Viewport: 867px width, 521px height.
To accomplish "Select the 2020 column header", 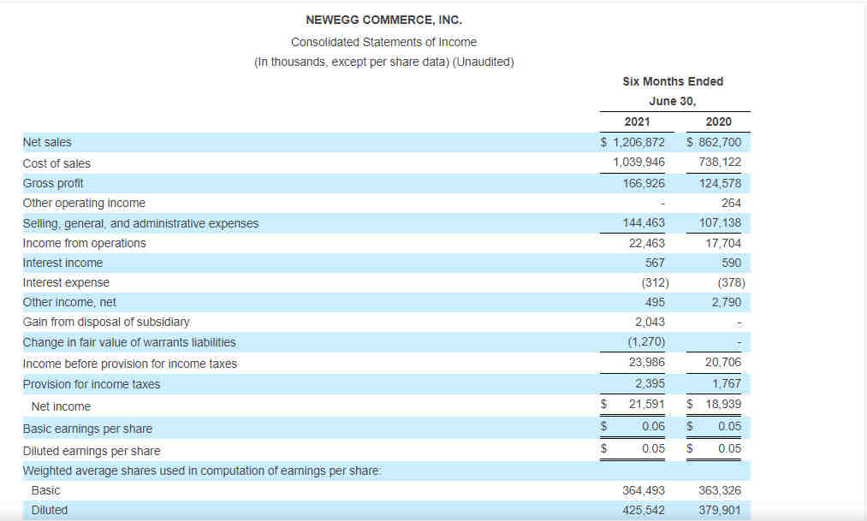I will click(718, 121).
